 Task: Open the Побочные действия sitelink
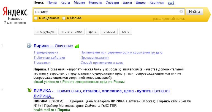coord(50,58)
